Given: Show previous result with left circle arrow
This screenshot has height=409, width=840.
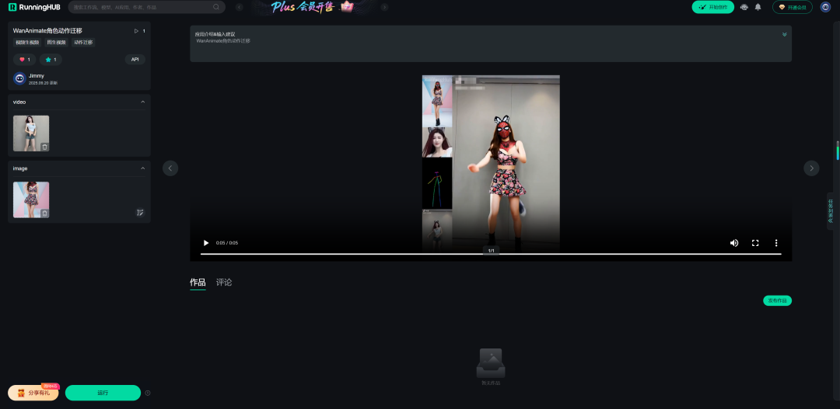Looking at the screenshot, I should (170, 168).
